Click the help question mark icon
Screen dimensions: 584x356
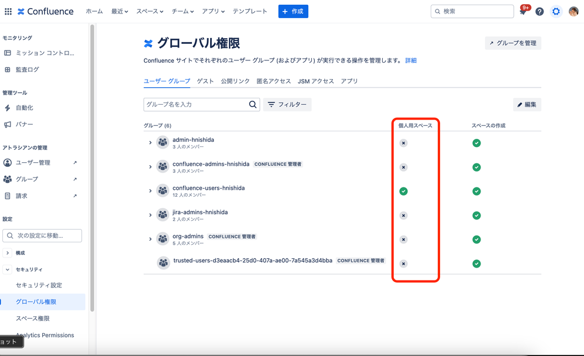[x=539, y=11]
